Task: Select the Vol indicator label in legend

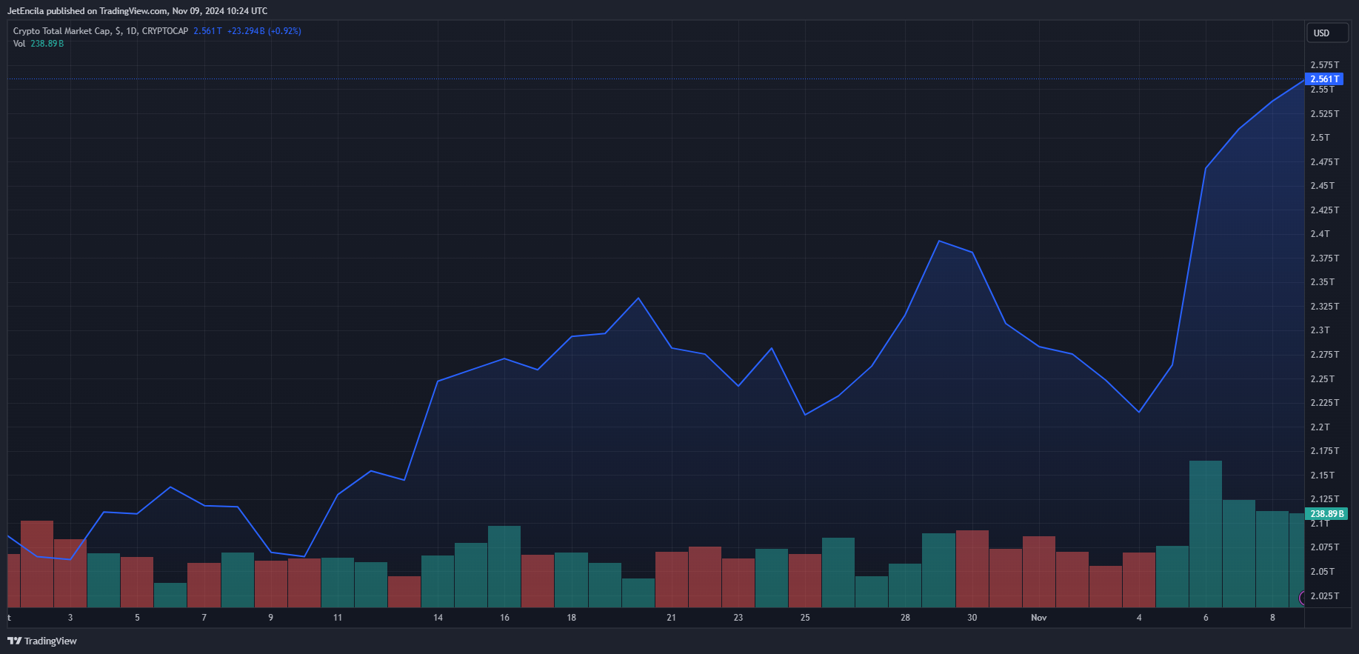Action: [x=19, y=44]
